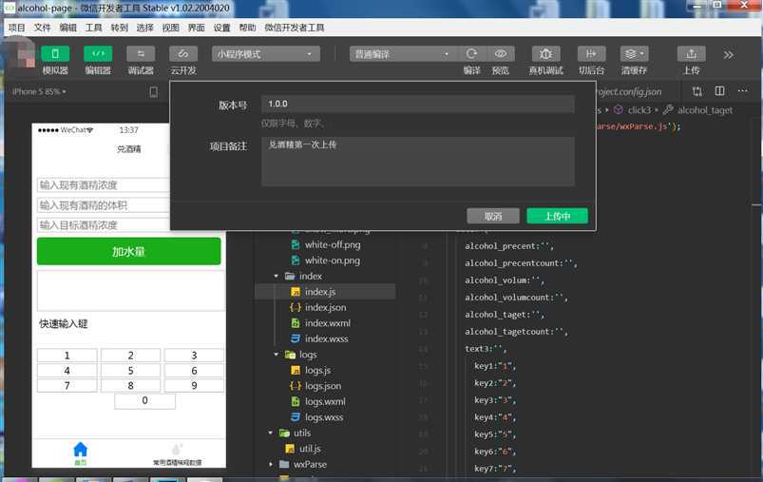Viewport: 763px width, 482px height.
Task: Open the editor more options (…) icon
Action: [x=742, y=91]
